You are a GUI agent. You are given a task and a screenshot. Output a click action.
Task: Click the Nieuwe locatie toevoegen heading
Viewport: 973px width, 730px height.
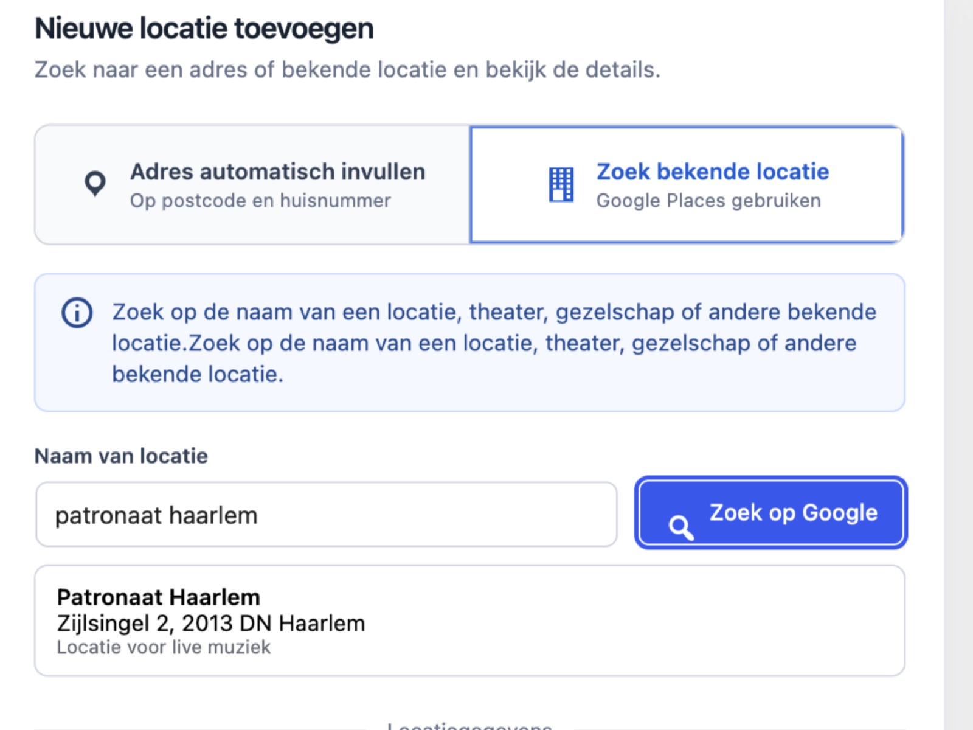coord(204,29)
